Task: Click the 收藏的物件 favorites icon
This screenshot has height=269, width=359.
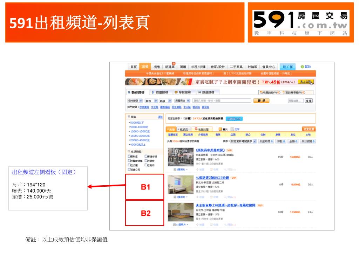Action: pos(261,92)
